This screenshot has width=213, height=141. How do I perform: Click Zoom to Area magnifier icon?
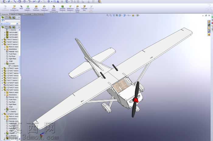(x=110, y=15)
